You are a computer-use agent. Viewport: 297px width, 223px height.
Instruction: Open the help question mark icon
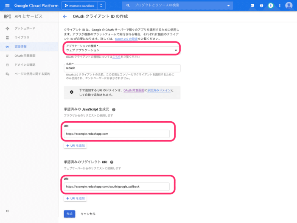click(x=262, y=6)
